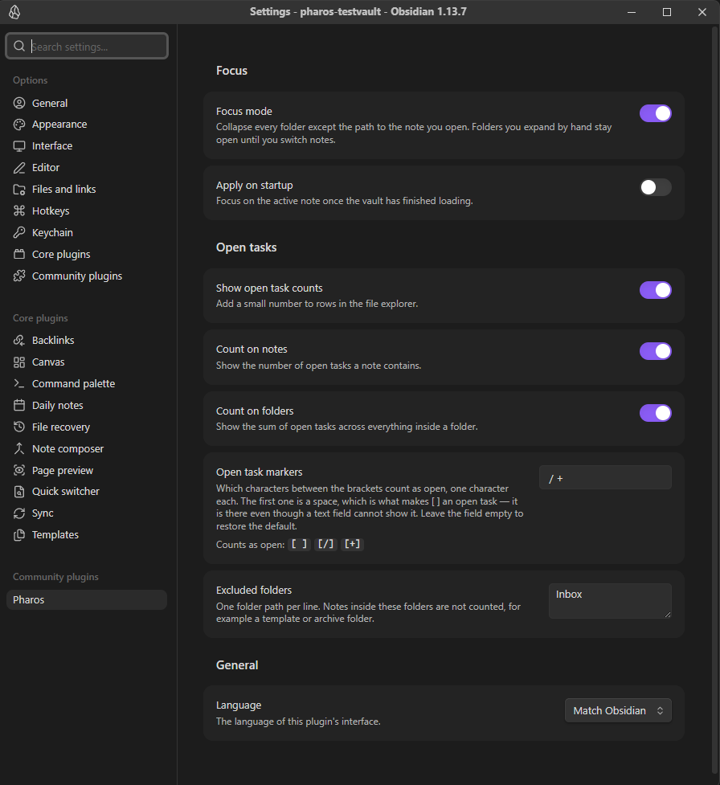Minimize the Settings window

[x=632, y=12]
